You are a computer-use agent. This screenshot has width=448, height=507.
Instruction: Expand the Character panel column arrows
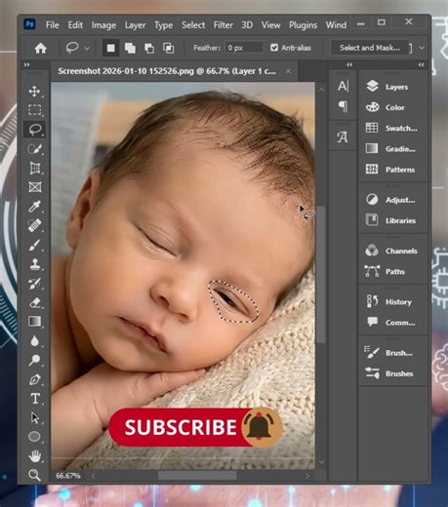349,64
